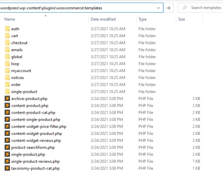The image size is (223, 175).
Task: Click the Sublime icon for content-single-product.php
Action: click(x=7, y=119)
